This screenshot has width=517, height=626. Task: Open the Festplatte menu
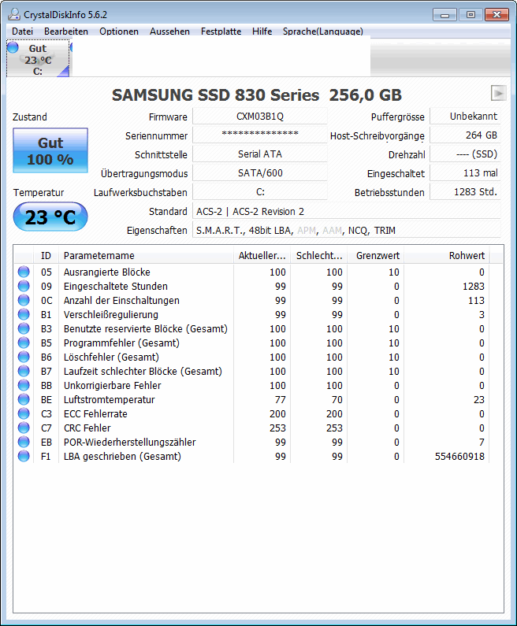coord(221,31)
